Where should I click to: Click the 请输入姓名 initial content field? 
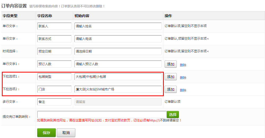[x=118, y=26]
